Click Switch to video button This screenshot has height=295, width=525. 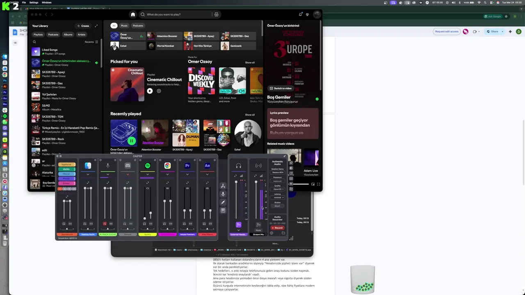click(280, 88)
